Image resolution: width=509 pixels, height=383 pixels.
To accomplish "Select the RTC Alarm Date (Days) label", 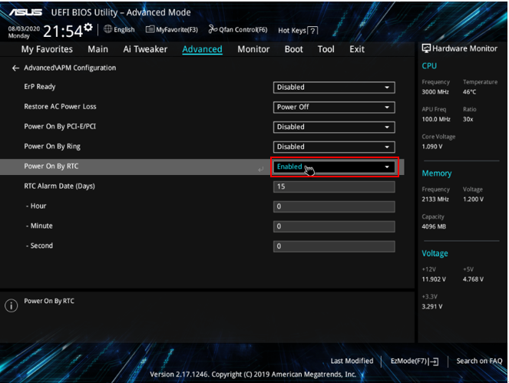I will [59, 187].
